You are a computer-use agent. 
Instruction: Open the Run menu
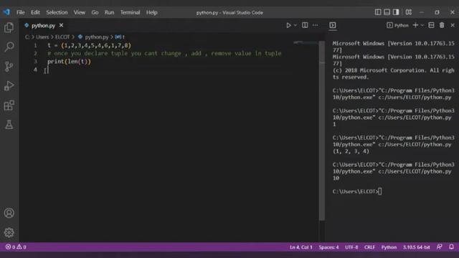[x=109, y=12]
